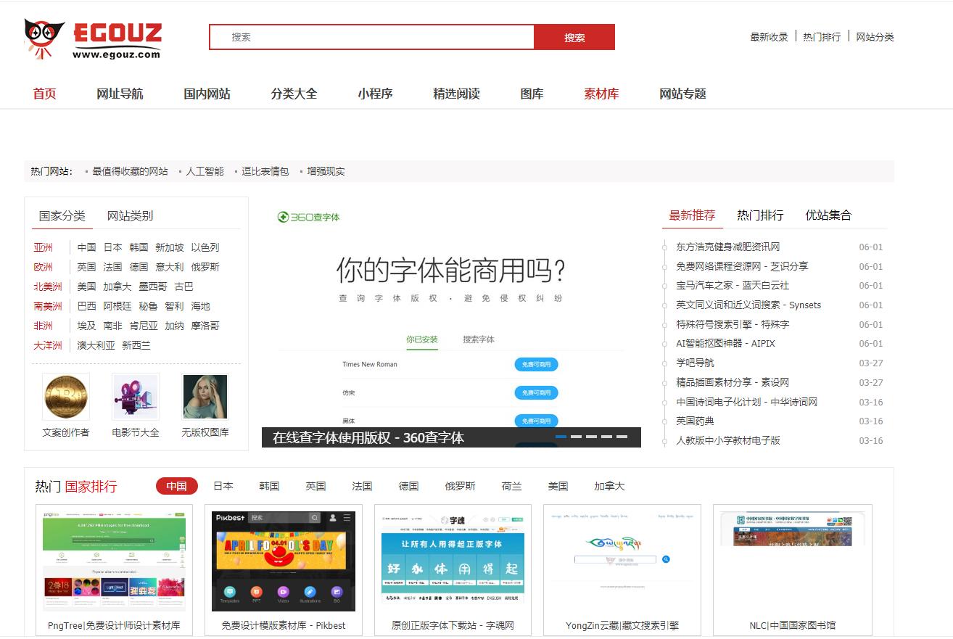The width and height of the screenshot is (953, 639).
Task: Open the PngTree site thumbnail
Action: click(114, 561)
